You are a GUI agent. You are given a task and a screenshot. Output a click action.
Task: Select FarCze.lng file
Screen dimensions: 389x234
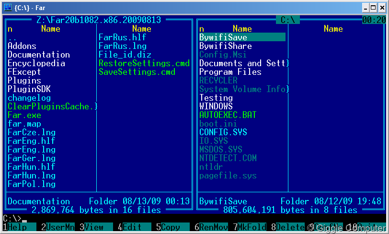coord(32,132)
